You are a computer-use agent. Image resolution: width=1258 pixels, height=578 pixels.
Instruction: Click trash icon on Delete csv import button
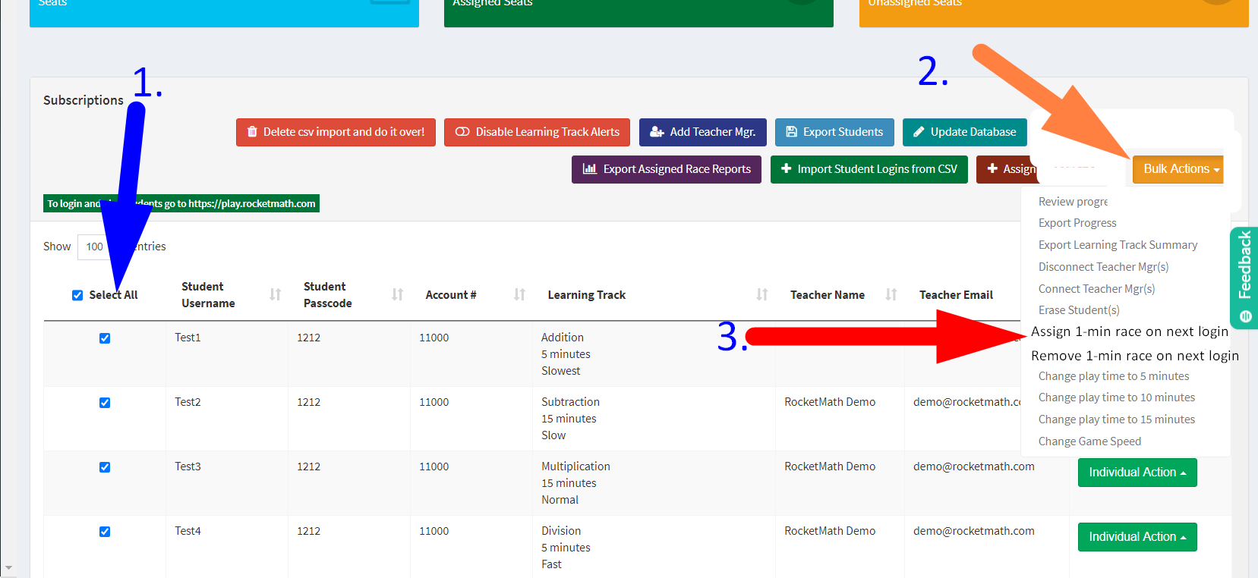[252, 132]
